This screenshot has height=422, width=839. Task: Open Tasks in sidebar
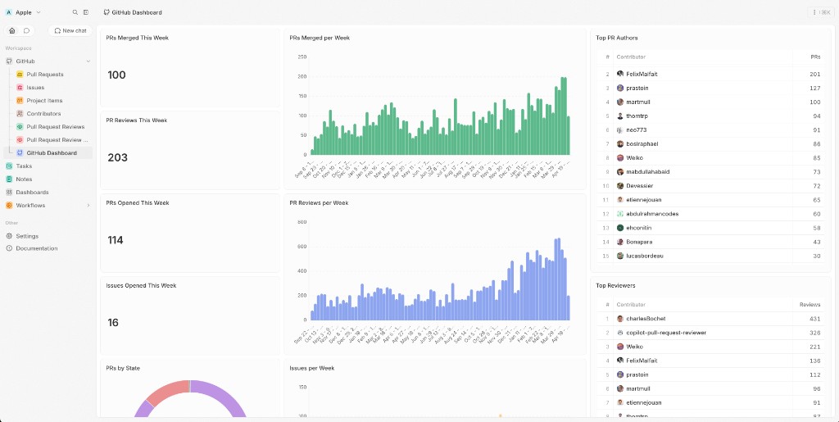coord(24,166)
